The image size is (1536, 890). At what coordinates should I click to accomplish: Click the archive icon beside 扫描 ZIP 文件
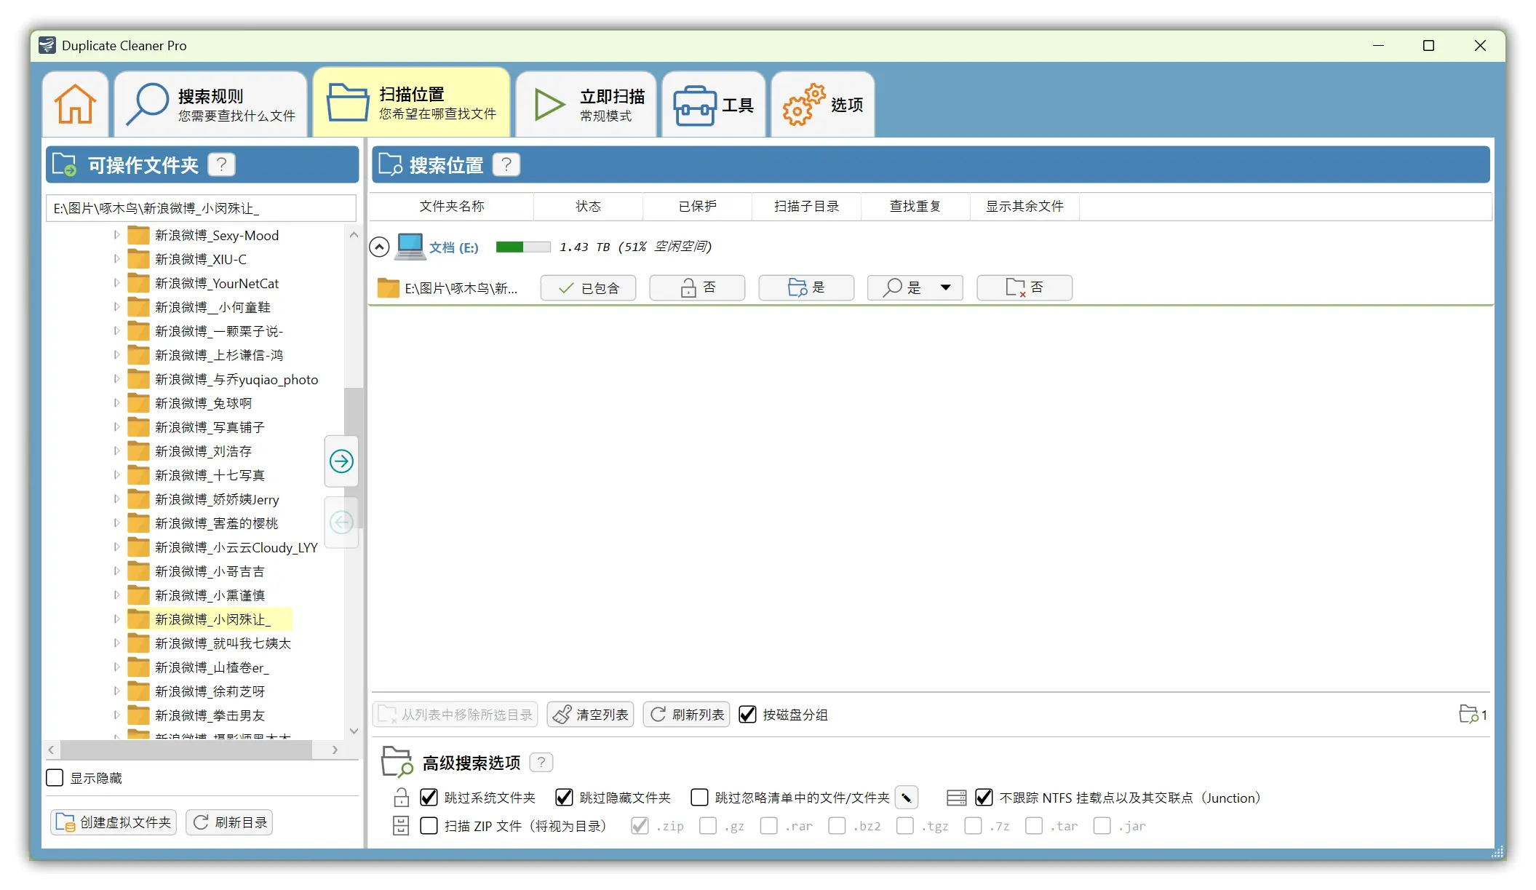pos(401,826)
